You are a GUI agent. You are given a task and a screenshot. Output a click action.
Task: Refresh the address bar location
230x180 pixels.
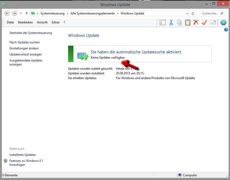pyautogui.click(x=193, y=13)
